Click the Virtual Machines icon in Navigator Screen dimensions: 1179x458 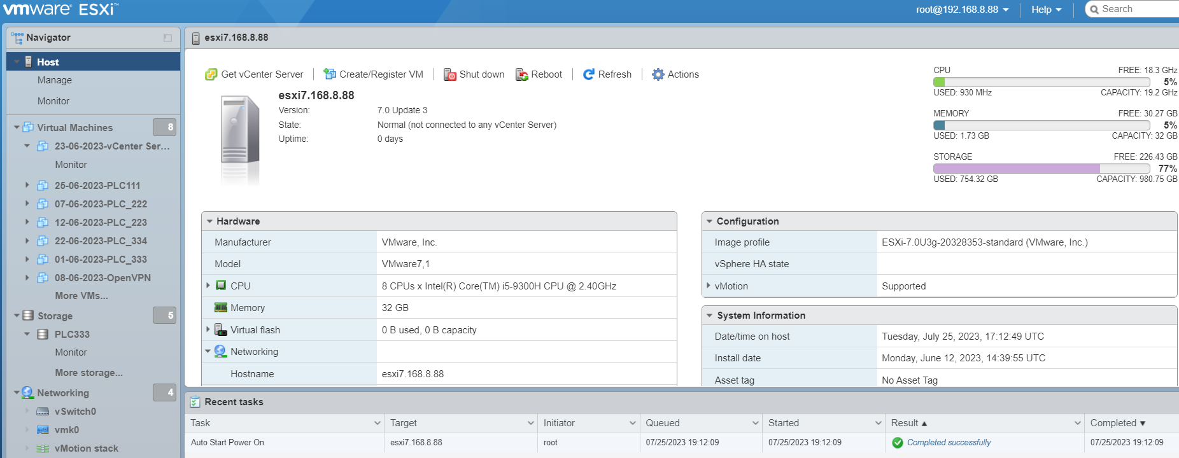pyautogui.click(x=28, y=127)
